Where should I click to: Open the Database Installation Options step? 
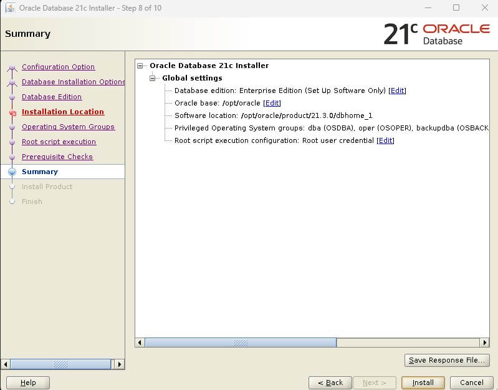[x=73, y=82]
